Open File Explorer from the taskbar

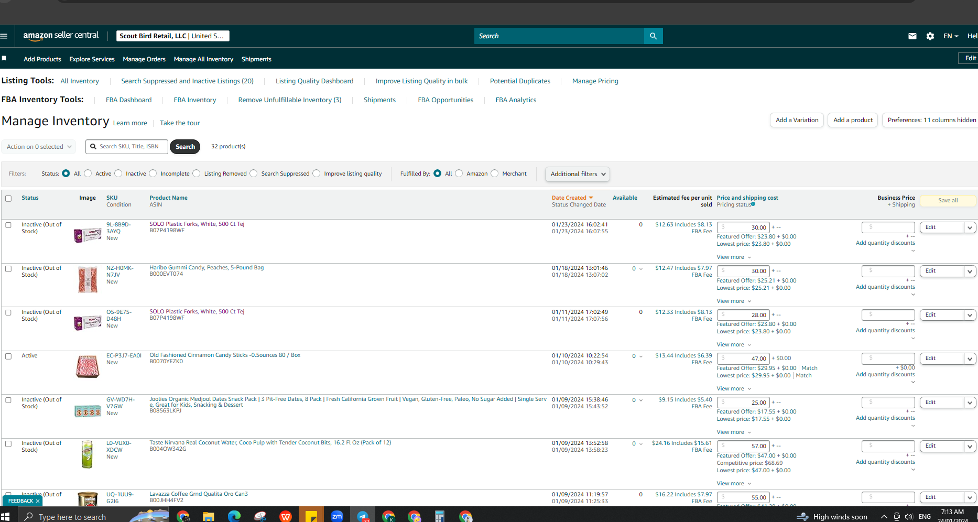208,517
